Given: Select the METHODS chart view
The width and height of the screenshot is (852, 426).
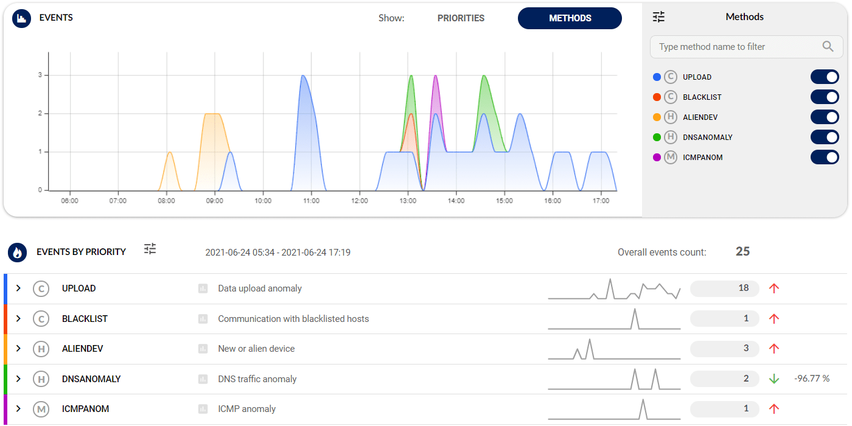Looking at the screenshot, I should (570, 18).
